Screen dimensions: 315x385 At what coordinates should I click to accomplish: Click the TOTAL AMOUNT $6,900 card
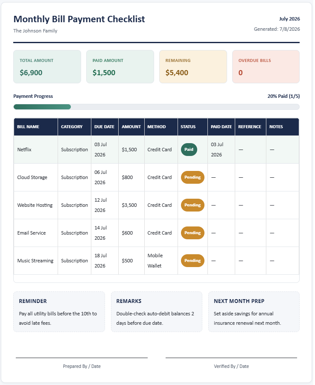coord(47,67)
